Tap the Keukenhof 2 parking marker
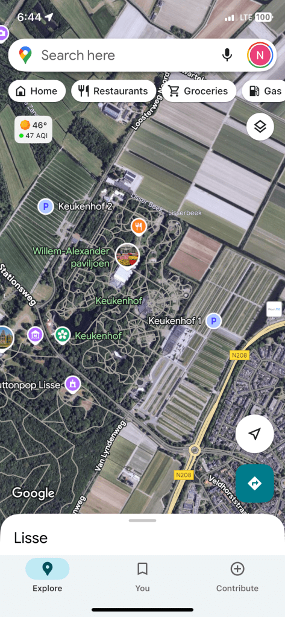285x617 pixels. pyautogui.click(x=46, y=206)
